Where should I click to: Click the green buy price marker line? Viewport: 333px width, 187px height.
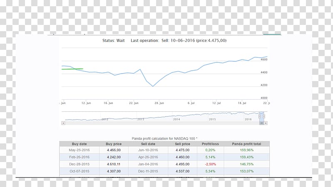pyautogui.click(x=72, y=69)
